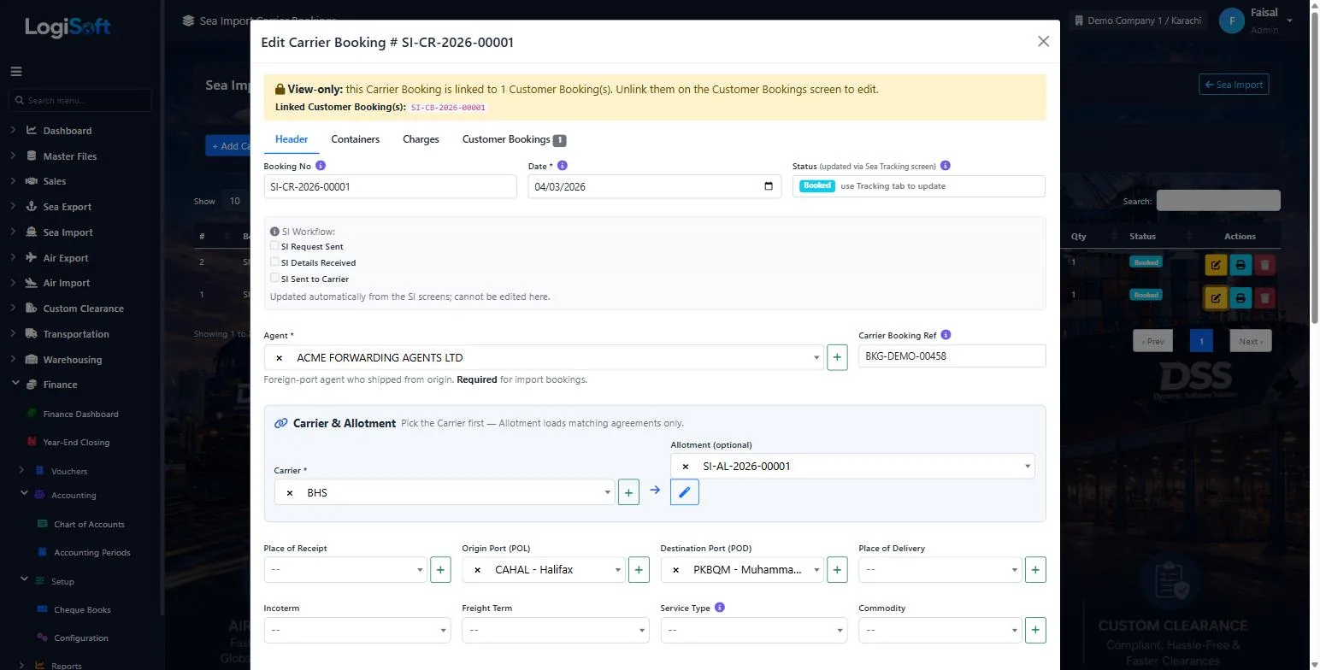
Task: Open the Place of Delivery dropdown
Action: 940,570
